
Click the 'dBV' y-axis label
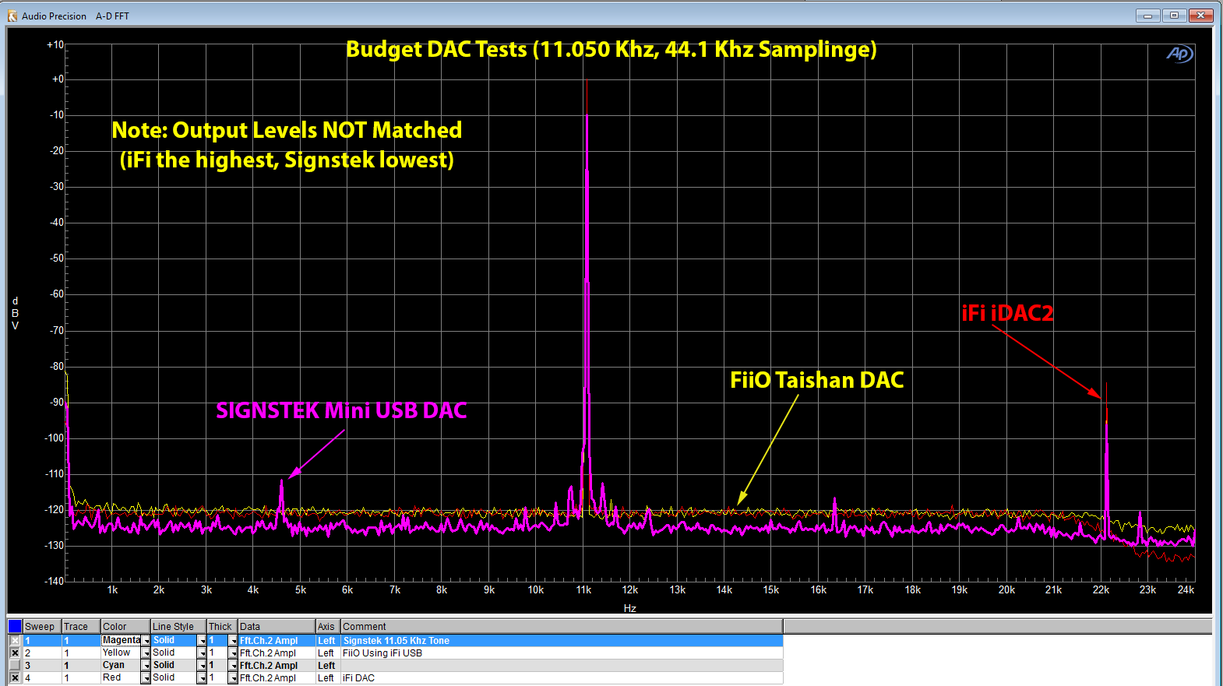[x=15, y=313]
